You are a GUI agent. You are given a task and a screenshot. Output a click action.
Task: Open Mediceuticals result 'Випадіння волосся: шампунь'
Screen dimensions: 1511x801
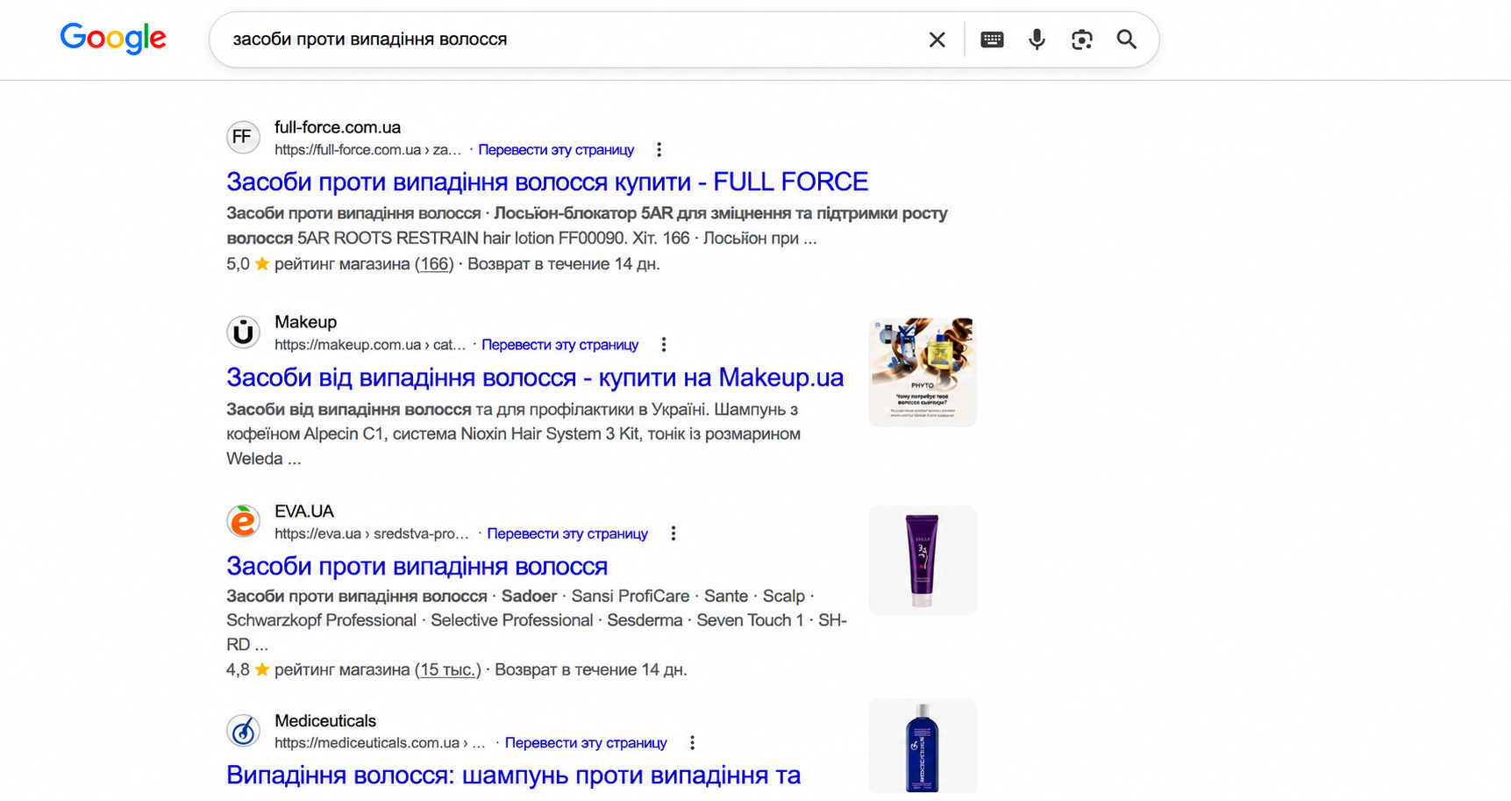click(x=513, y=776)
